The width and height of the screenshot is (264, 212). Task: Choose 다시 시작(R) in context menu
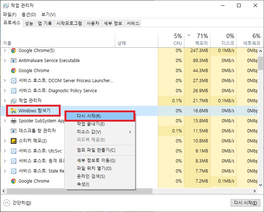coord(100,116)
